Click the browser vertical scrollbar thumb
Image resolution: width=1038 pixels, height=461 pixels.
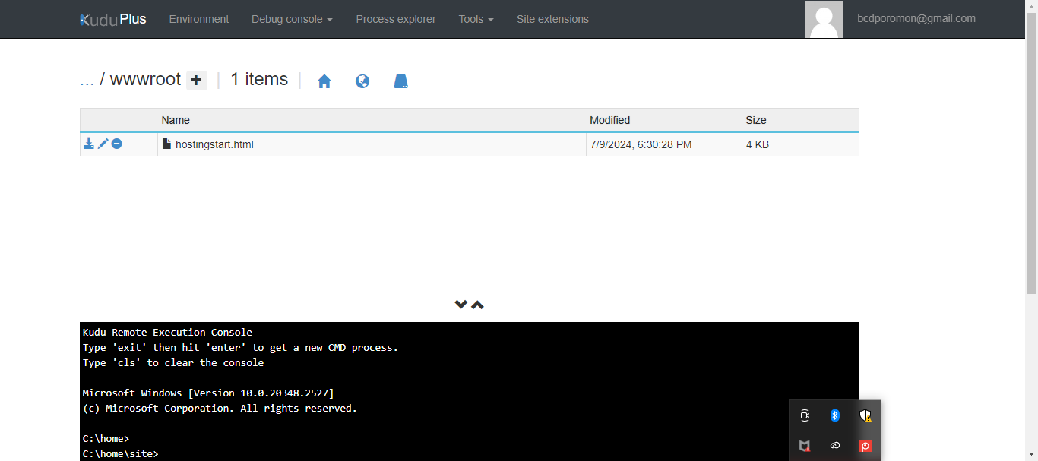(1031, 153)
